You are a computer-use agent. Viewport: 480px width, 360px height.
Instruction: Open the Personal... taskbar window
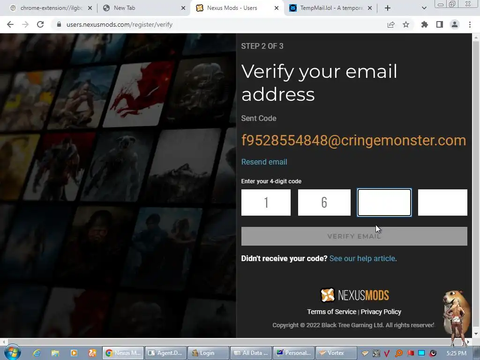pos(293,353)
